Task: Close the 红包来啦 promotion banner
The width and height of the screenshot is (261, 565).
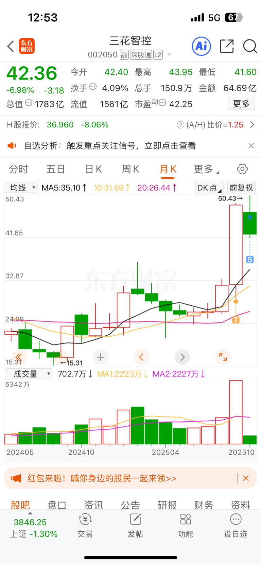Action: pos(246,478)
